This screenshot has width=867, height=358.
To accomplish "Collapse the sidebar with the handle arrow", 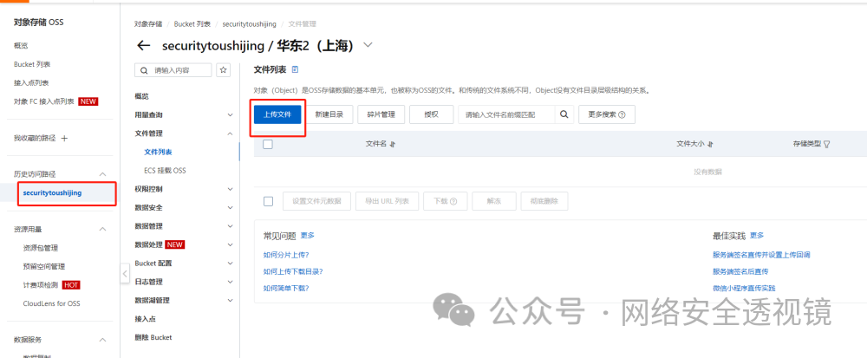I will 125,273.
